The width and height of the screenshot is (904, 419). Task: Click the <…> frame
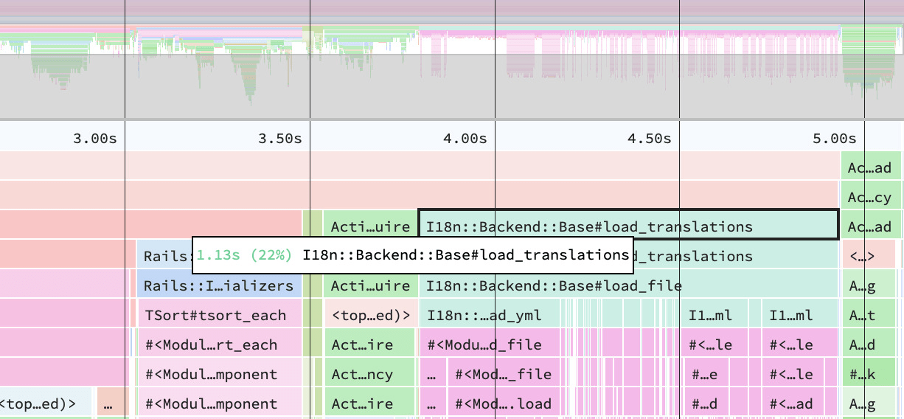pos(868,255)
